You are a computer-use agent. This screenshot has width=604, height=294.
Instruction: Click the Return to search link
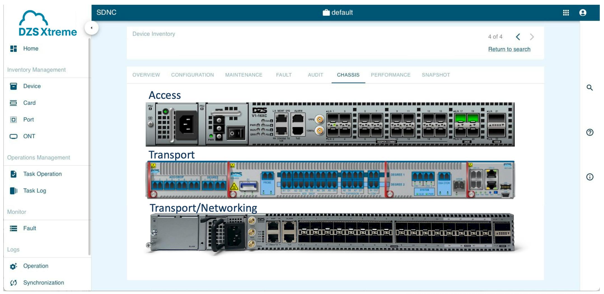point(509,49)
